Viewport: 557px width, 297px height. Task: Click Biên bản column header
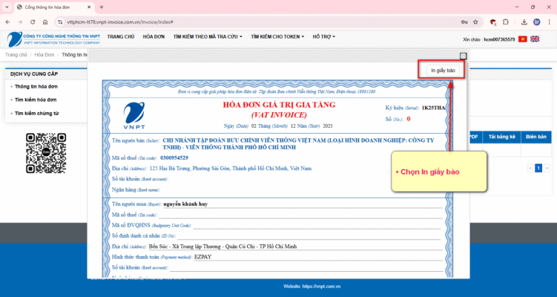click(x=536, y=137)
